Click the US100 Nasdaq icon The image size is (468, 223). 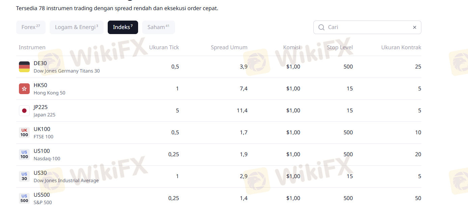click(24, 155)
